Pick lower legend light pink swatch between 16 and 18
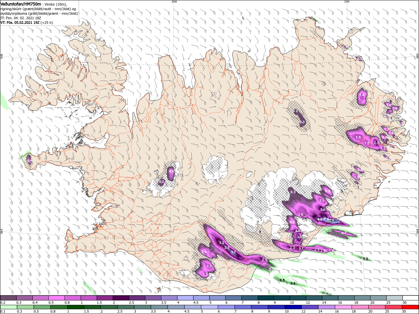 click(x=343, y=307)
